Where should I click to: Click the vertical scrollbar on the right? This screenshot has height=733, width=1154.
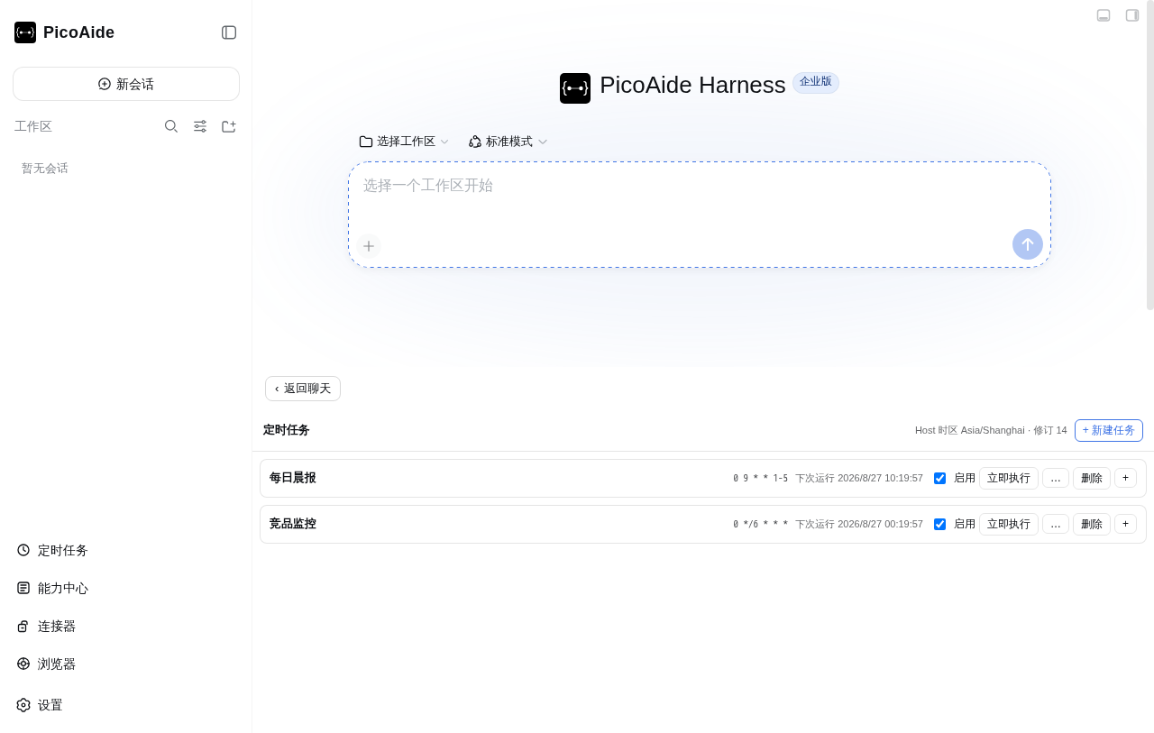click(x=1150, y=155)
